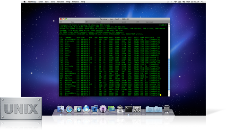Click the ARDAgent process row
Image resolution: width=226 pixels, height=130 pixels.
coord(110,84)
